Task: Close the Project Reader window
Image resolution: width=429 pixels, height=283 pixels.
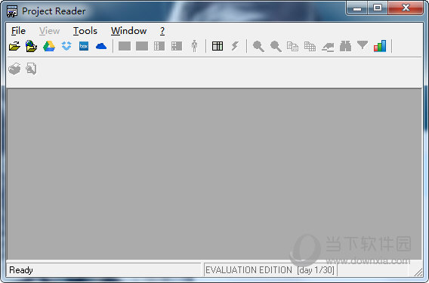Action: click(x=406, y=8)
